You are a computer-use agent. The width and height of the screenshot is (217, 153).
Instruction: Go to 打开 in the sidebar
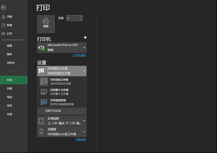coord(9,34)
